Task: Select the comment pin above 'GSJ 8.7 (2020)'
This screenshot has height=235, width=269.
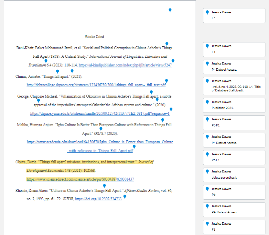Action: coord(101,129)
